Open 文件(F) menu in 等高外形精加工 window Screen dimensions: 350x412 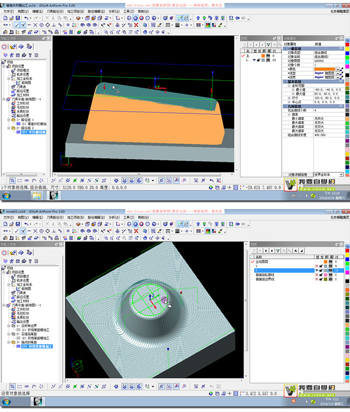coord(8,12)
